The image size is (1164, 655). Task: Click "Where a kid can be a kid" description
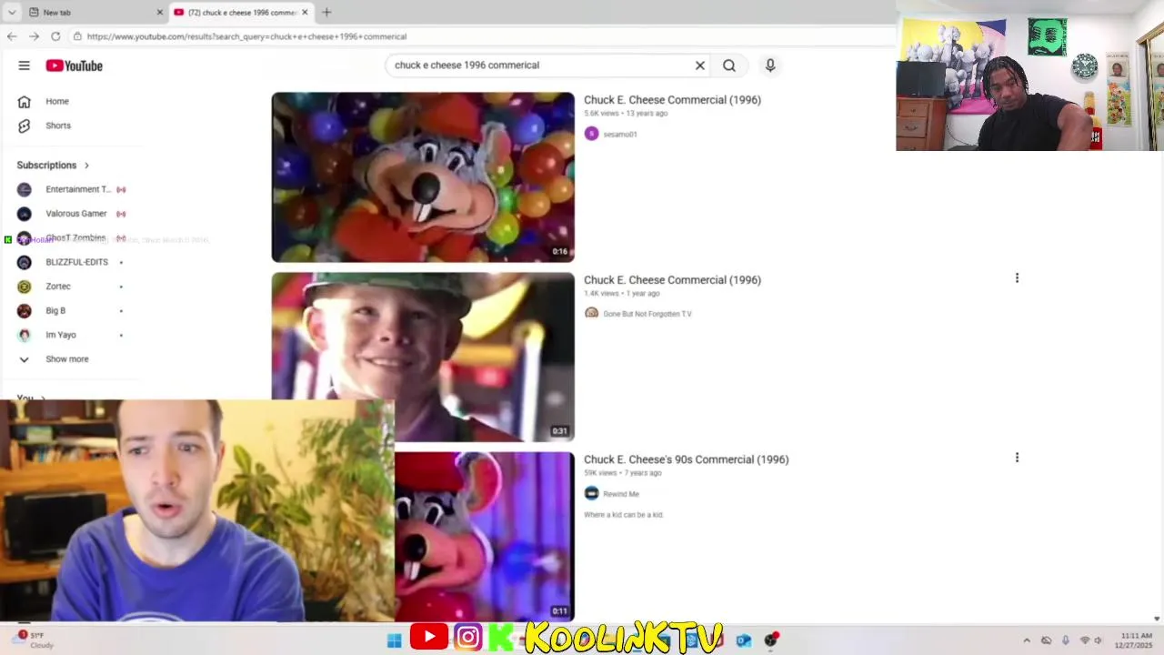(624, 515)
